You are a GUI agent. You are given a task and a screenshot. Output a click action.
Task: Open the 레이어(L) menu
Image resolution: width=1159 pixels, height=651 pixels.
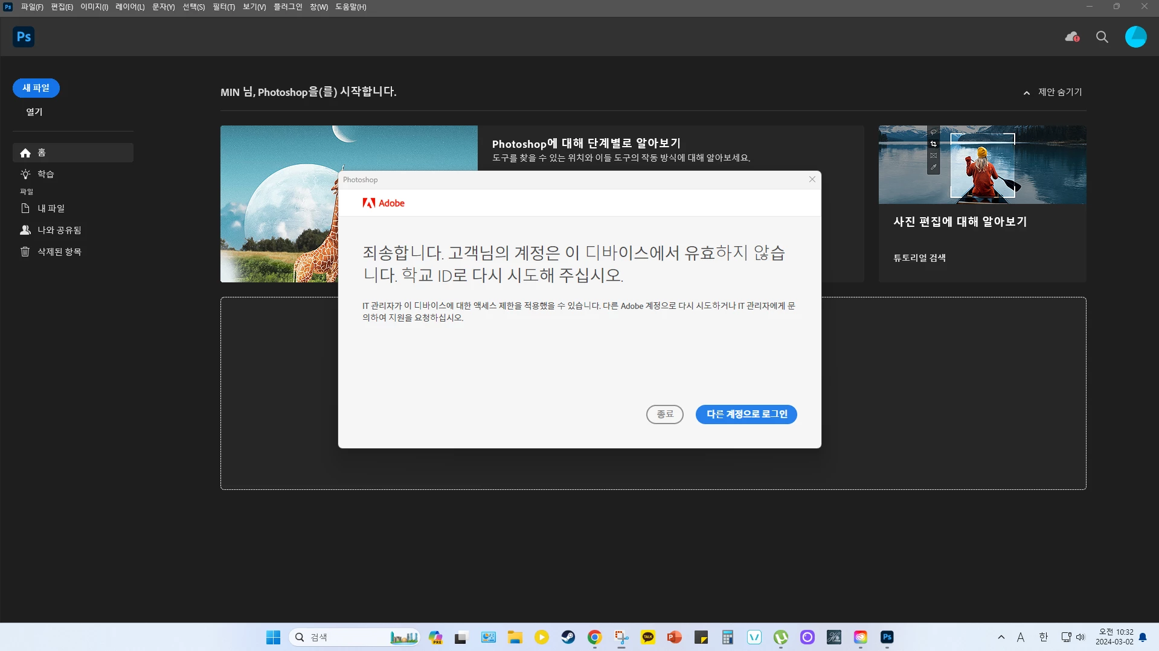pyautogui.click(x=130, y=7)
